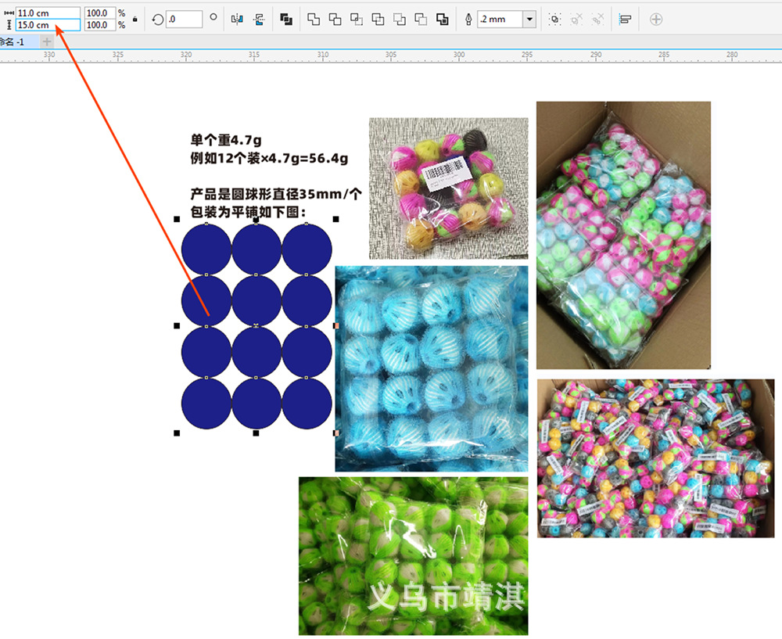The height and width of the screenshot is (639, 782).
Task: Open the .2 mm outline width dropdown
Action: click(529, 19)
